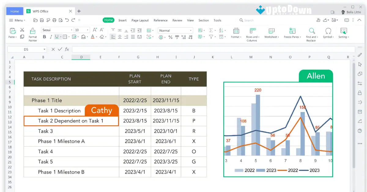
Task: Click the Paste button
Action: [12, 34]
